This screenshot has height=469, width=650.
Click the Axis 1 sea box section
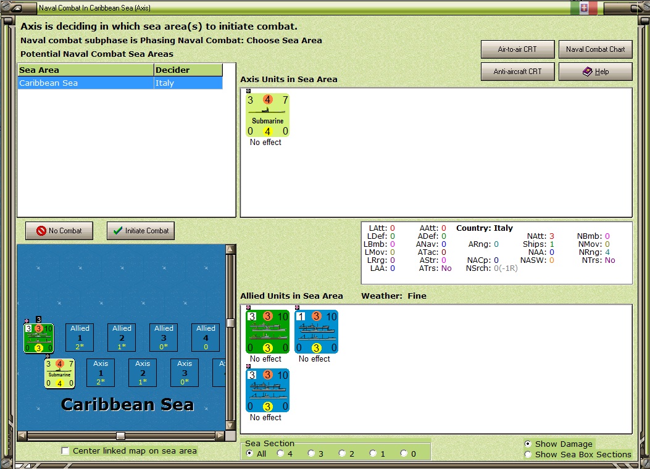(101, 373)
